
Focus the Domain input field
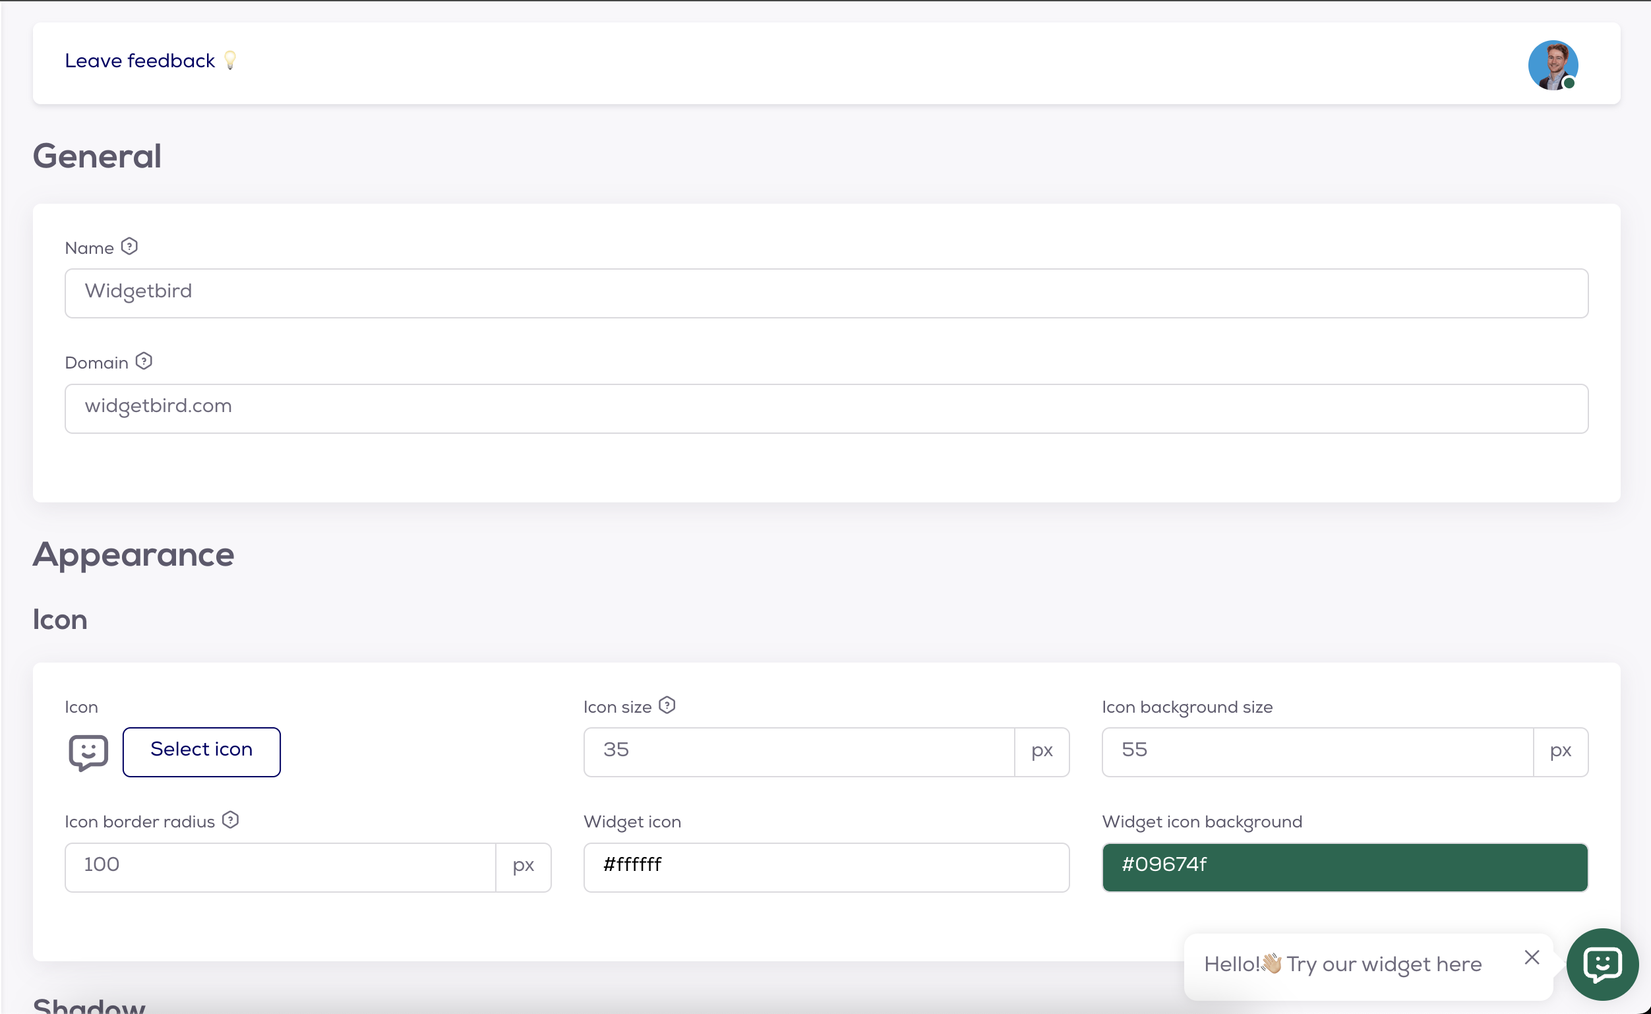point(825,408)
